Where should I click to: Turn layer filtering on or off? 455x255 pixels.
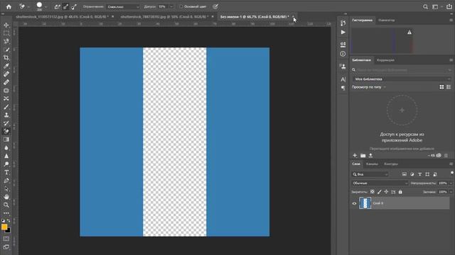pos(452,173)
